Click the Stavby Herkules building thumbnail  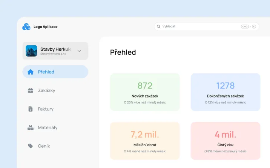pyautogui.click(x=31, y=51)
